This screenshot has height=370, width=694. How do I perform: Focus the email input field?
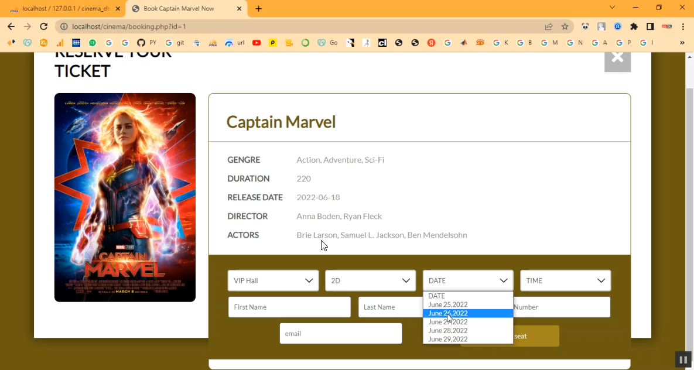(x=341, y=334)
